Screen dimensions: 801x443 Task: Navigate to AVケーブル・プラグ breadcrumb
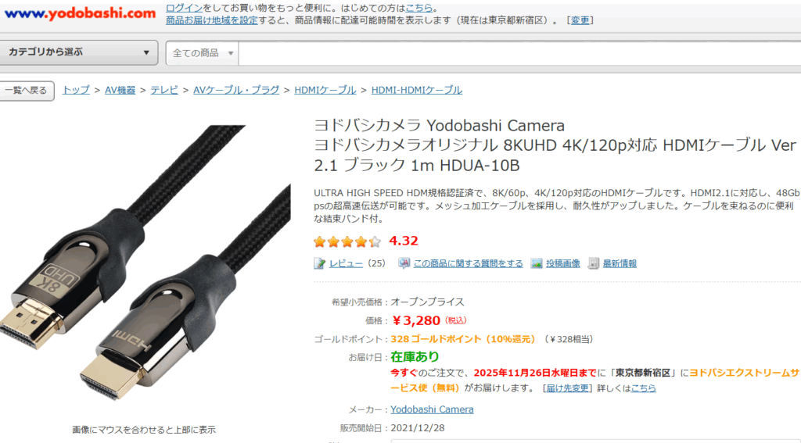click(x=236, y=90)
